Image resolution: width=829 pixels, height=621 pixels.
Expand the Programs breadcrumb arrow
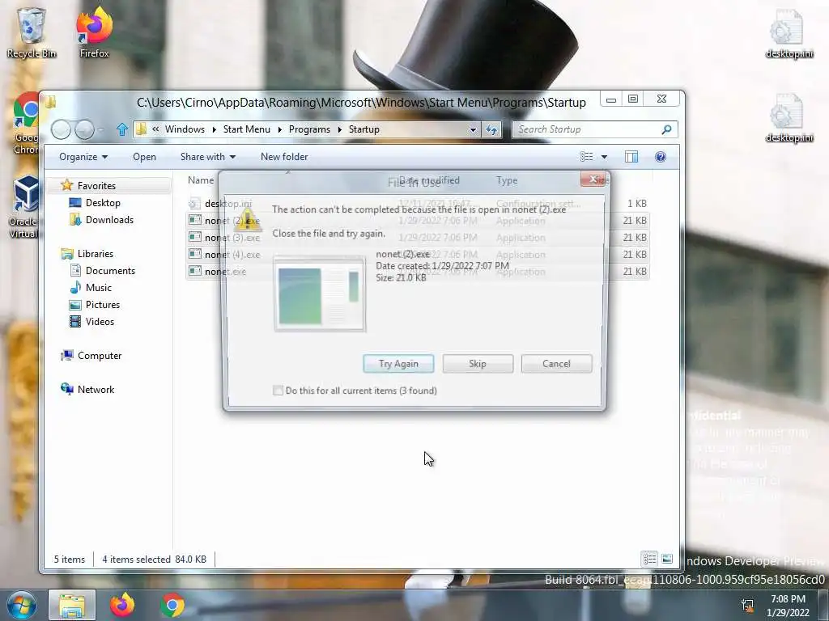click(x=340, y=129)
